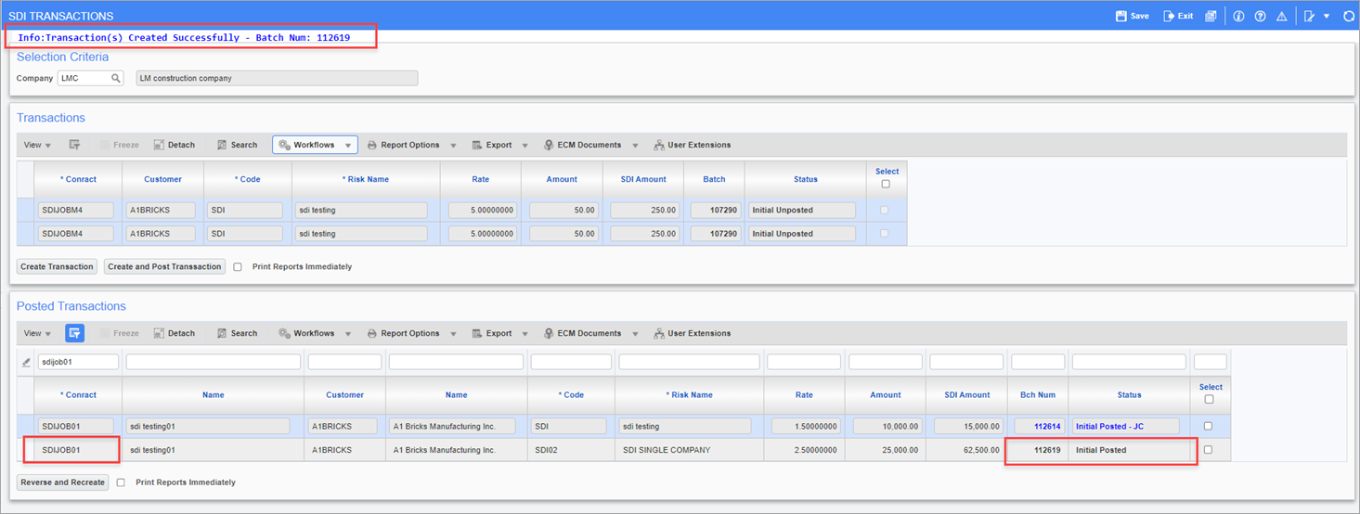
Task: Click ECM Documents in Posted Transactions toolbar
Action: (x=582, y=334)
